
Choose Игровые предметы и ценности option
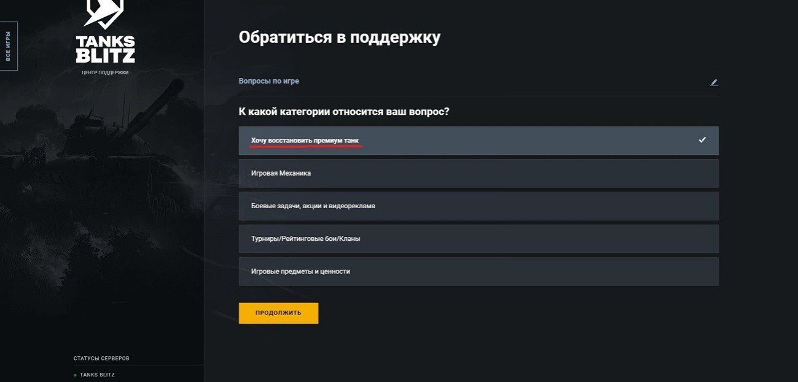(479, 271)
